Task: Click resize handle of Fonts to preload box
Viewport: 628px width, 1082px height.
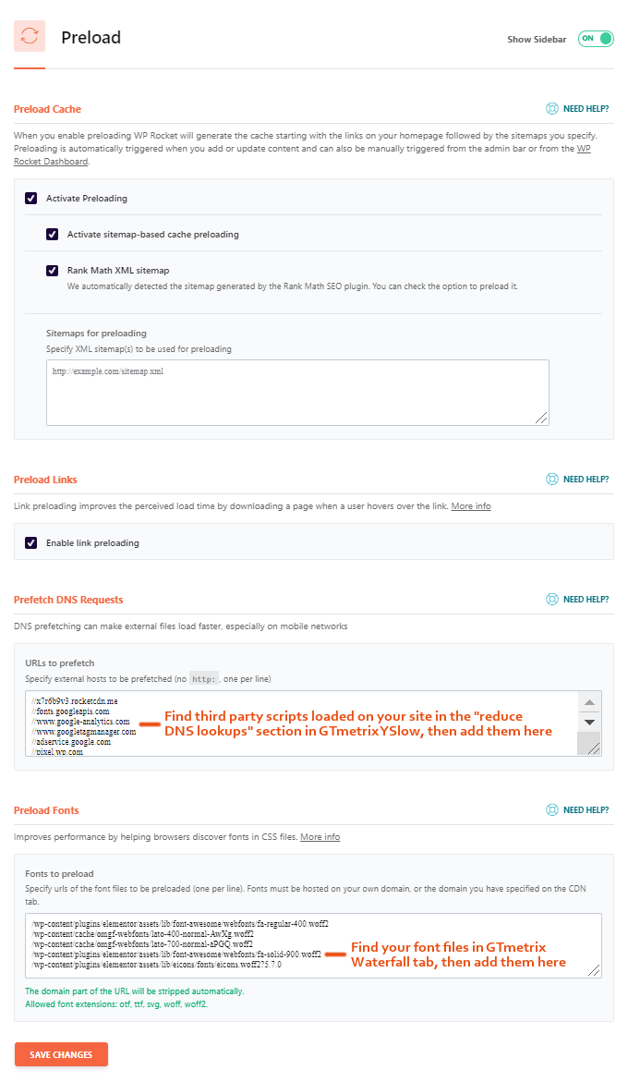Action: pos(595,971)
